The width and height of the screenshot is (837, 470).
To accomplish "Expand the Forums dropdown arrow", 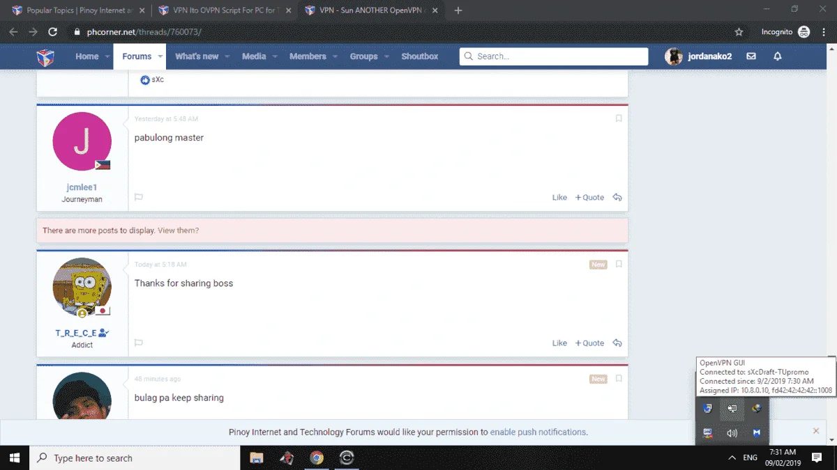I will click(160, 56).
